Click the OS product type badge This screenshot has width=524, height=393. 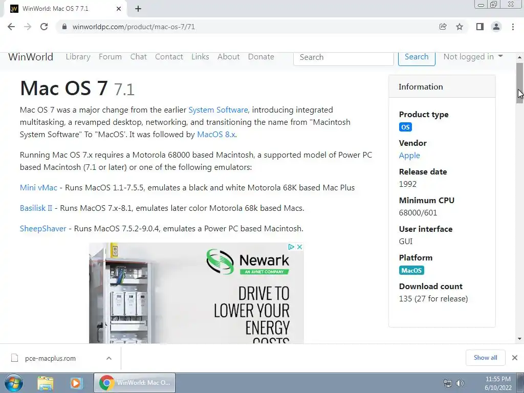click(x=405, y=127)
